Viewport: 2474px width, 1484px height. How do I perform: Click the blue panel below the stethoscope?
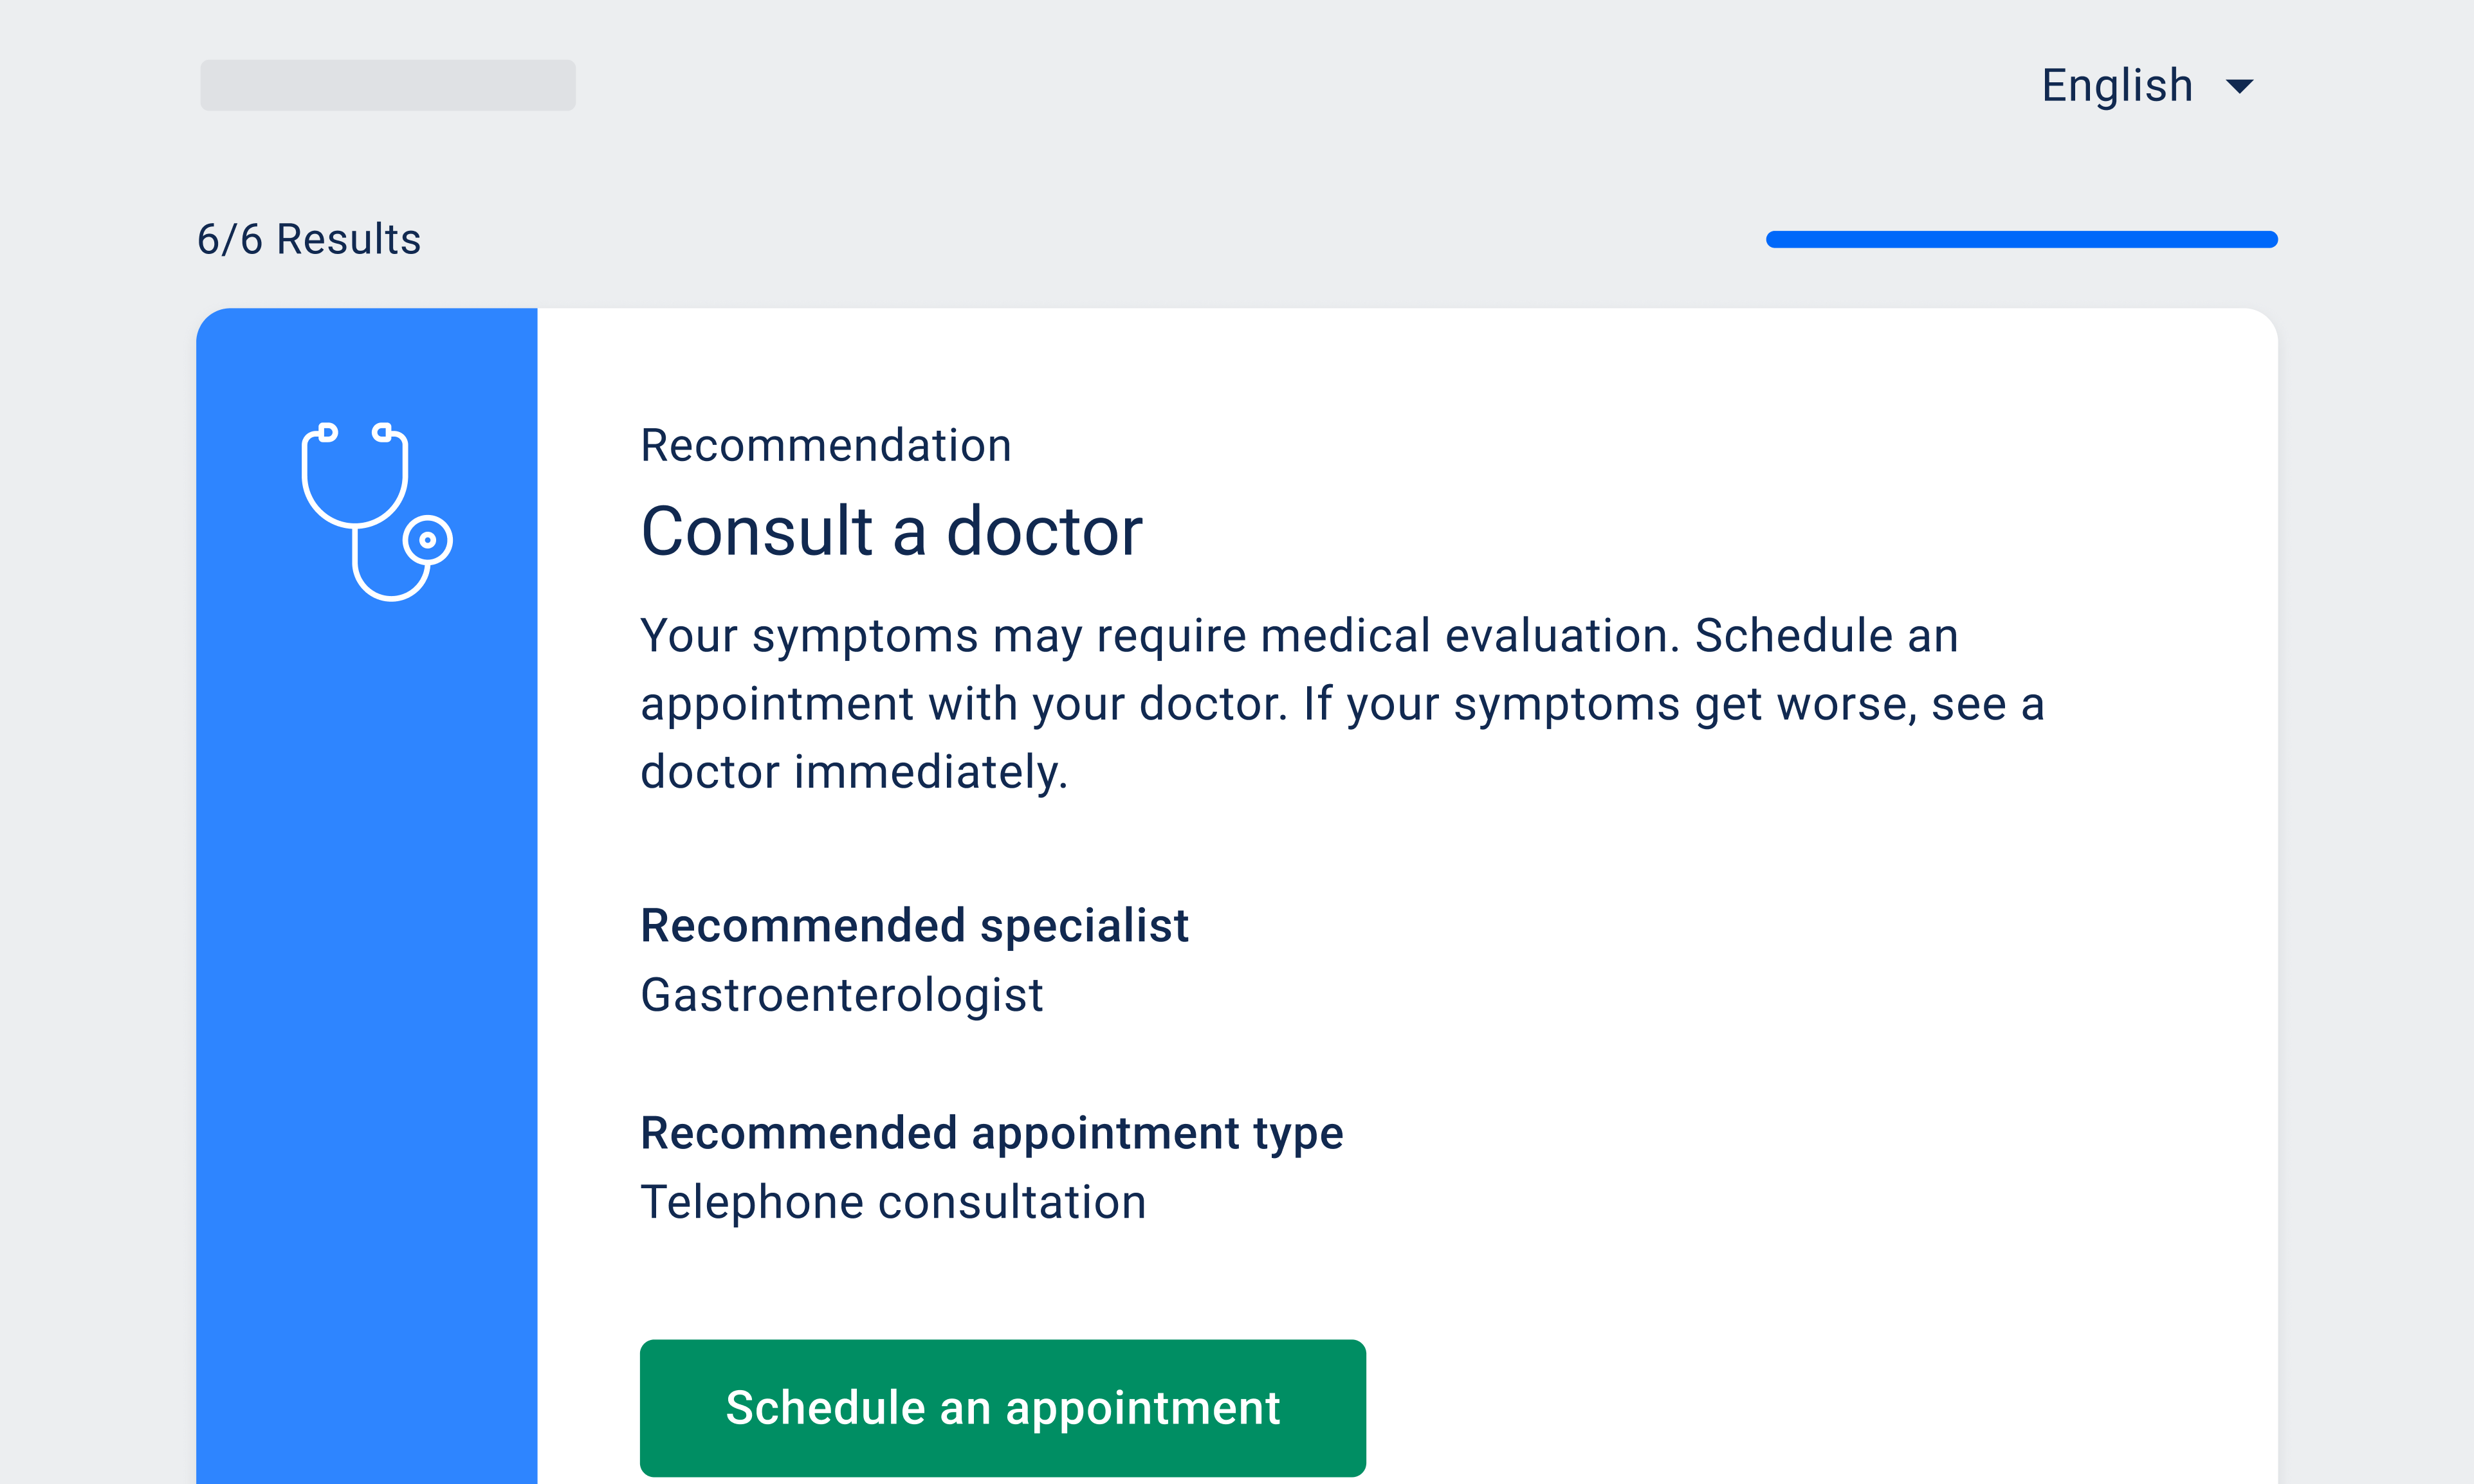(366, 1000)
